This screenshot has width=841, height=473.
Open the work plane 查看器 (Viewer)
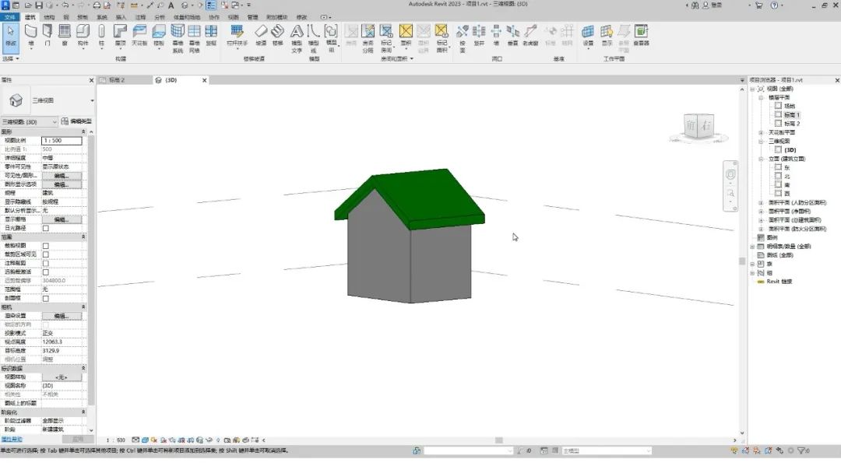641,35
